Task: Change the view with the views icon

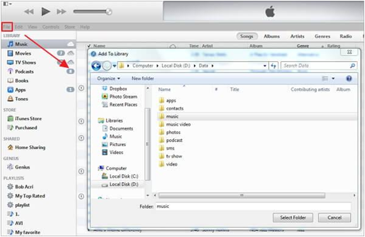Action: 325,78
